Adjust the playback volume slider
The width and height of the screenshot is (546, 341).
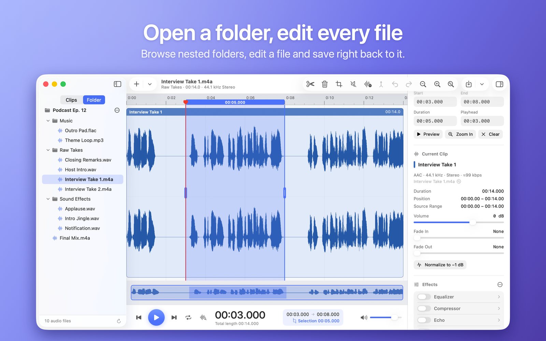pos(385,317)
